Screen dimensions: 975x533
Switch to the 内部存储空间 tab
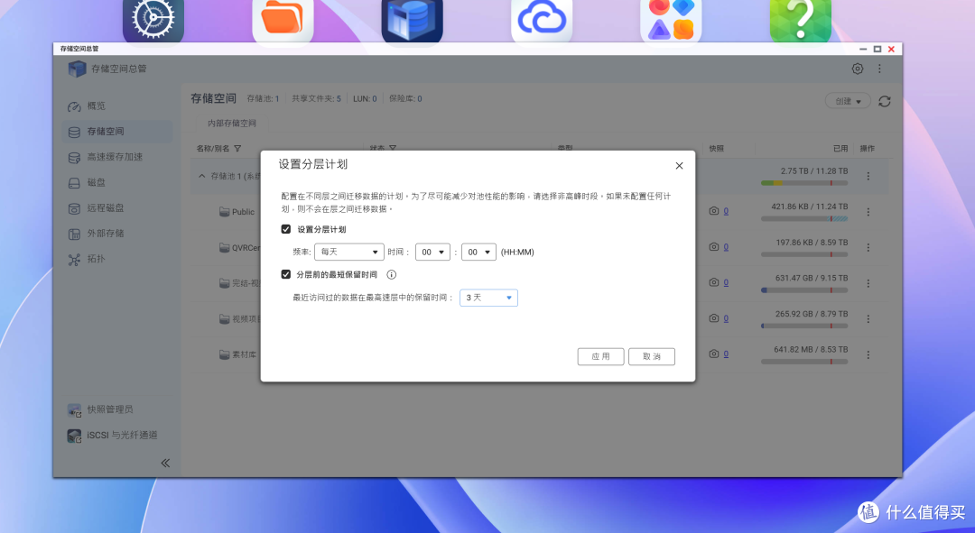pyautogui.click(x=232, y=124)
